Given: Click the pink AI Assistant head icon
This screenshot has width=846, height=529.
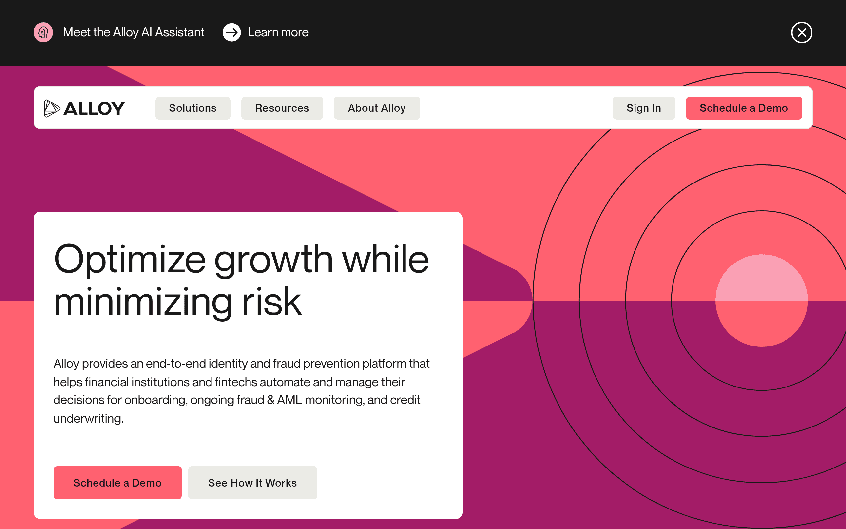Looking at the screenshot, I should tap(43, 32).
